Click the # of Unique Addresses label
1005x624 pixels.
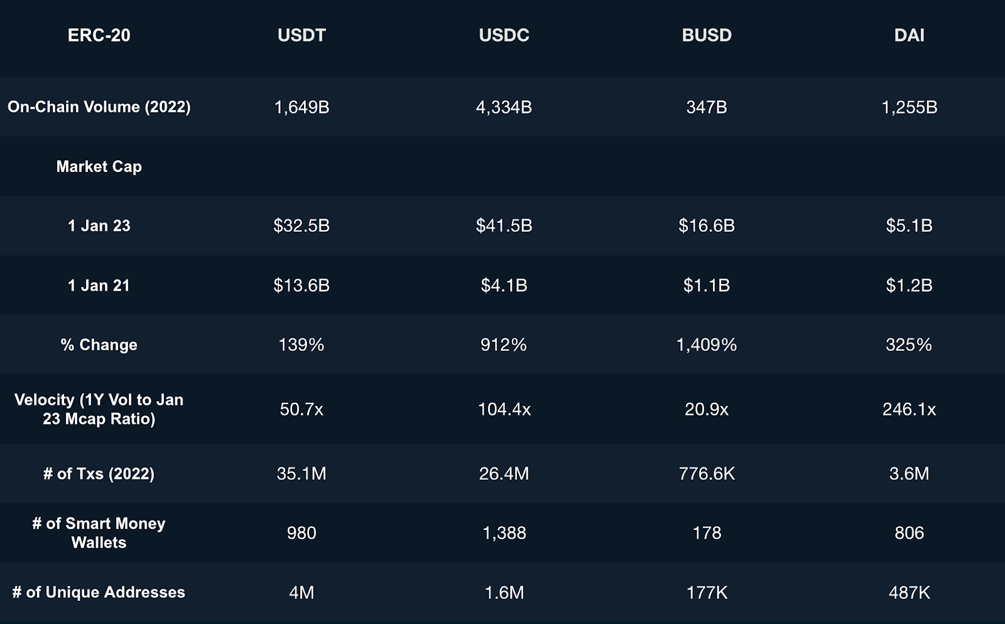point(99,593)
